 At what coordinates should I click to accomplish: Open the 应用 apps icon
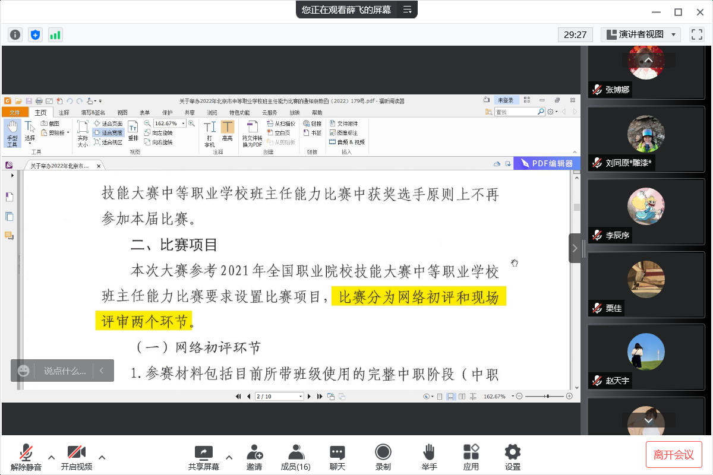[471, 457]
